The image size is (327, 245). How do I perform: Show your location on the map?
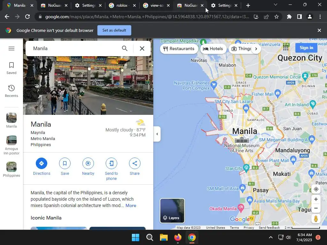(316, 189)
